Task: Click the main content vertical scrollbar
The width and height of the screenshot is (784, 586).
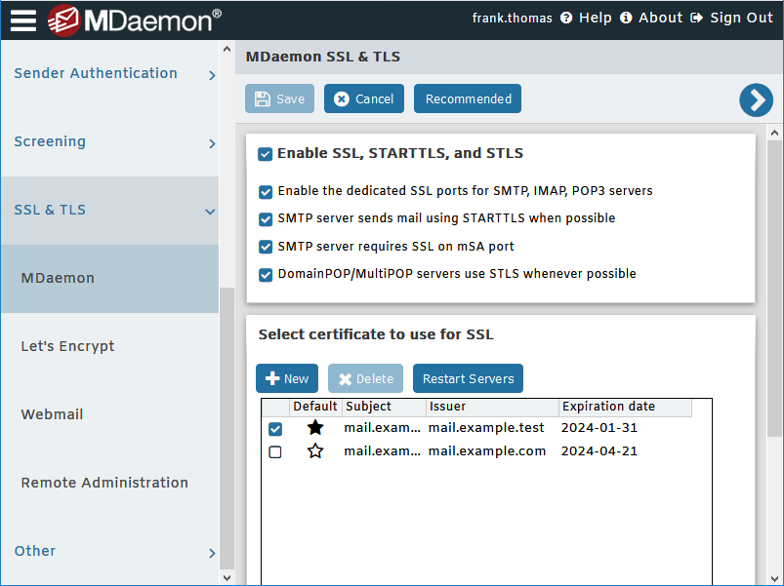Action: pos(775,293)
